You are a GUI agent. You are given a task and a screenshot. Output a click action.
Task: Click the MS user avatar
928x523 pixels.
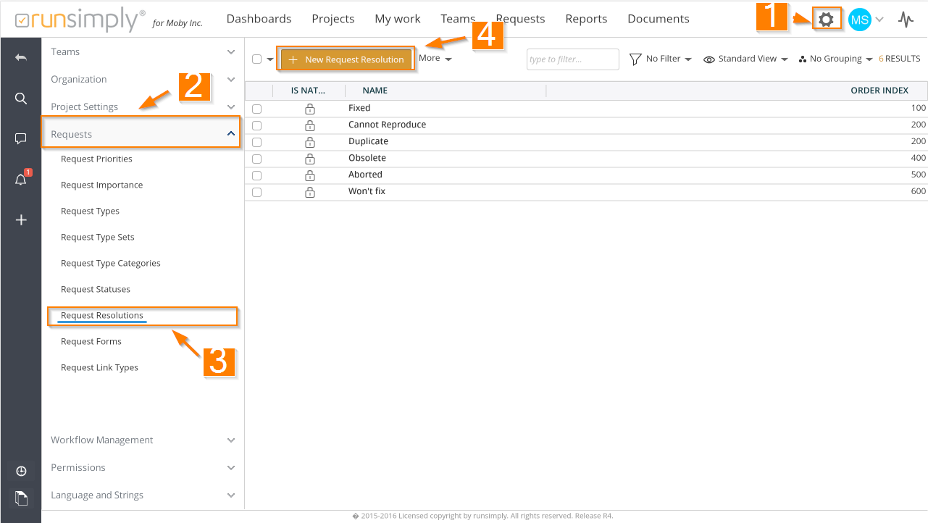click(x=859, y=20)
